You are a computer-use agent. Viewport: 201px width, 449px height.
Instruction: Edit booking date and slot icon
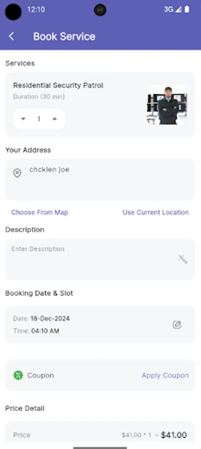click(x=177, y=325)
